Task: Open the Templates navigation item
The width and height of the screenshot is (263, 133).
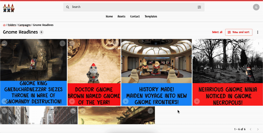Action: (151, 16)
